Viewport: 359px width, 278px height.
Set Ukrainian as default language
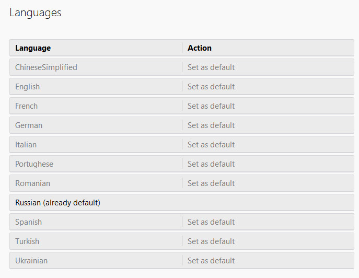click(x=211, y=261)
